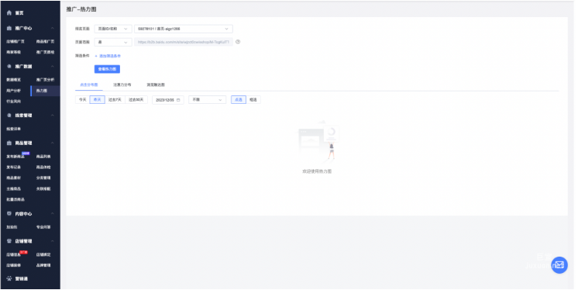Open 行业风向 in sidebar
Viewport: 578px width, 290px height.
pyautogui.click(x=14, y=102)
